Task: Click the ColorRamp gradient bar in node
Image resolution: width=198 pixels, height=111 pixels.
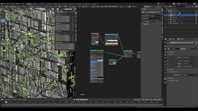Action: 112,40
